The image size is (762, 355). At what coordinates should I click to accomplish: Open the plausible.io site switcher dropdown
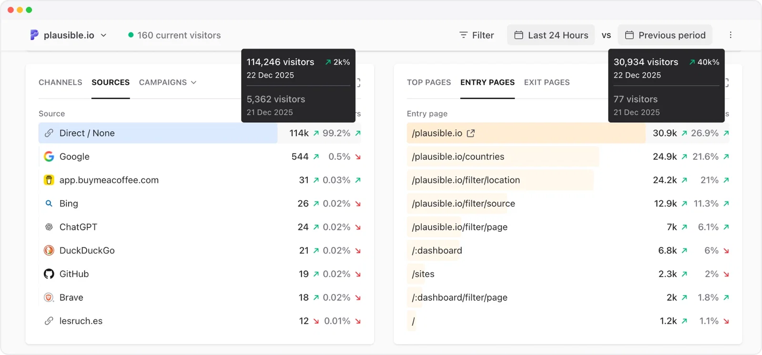tap(68, 35)
